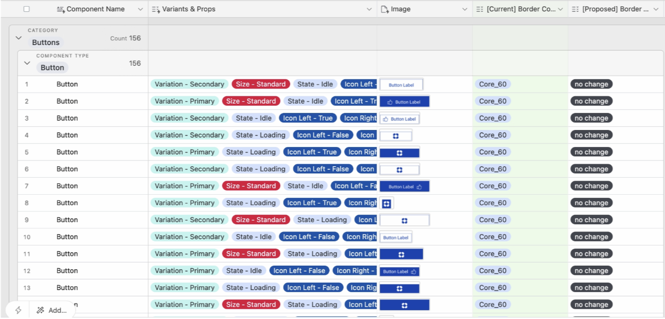665x319 pixels.
Task: Click the 'Icon Left - True' tag in row 5
Action: point(312,152)
